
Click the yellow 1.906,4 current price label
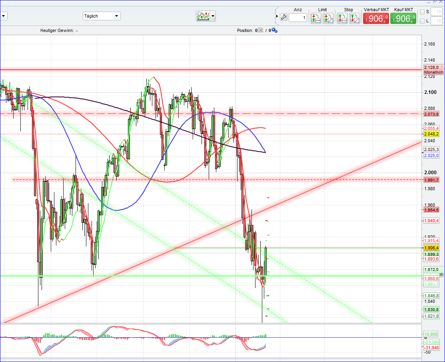pos(431,248)
